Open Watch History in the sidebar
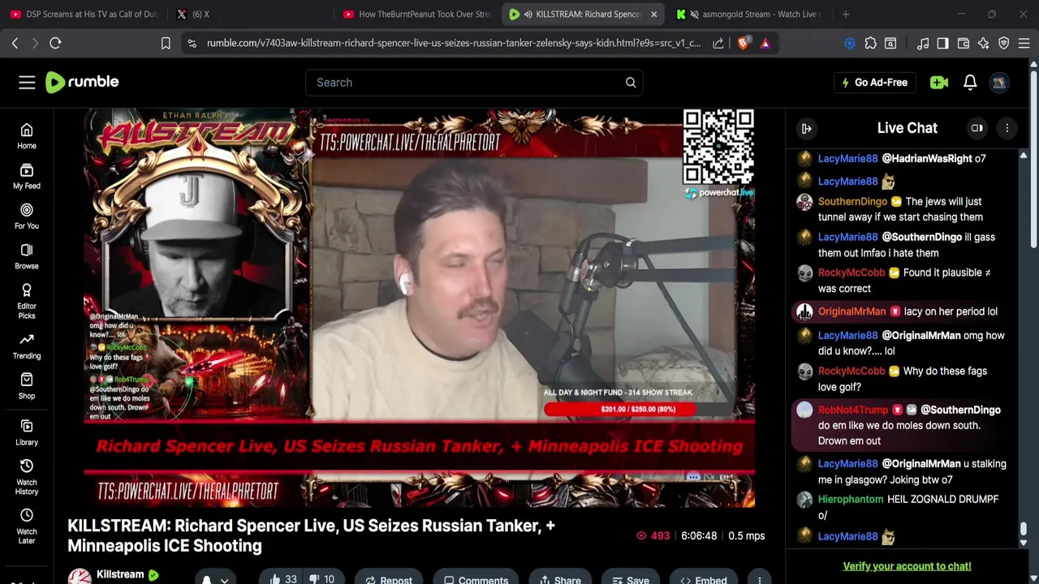This screenshot has width=1039, height=584. pos(27,478)
